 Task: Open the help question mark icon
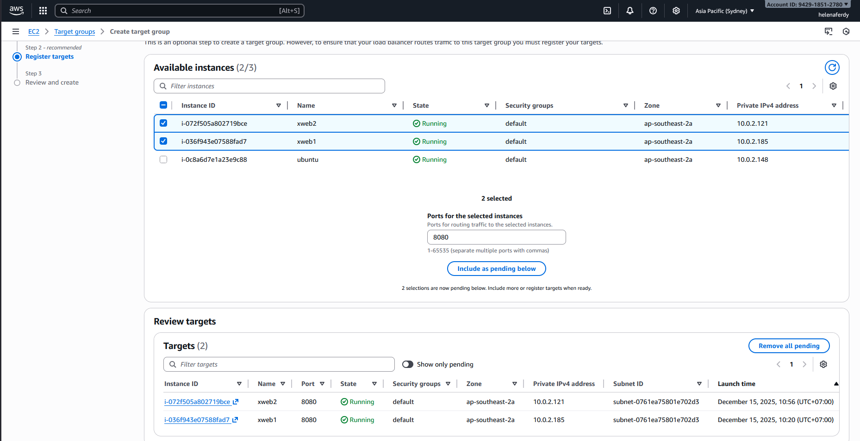653,11
